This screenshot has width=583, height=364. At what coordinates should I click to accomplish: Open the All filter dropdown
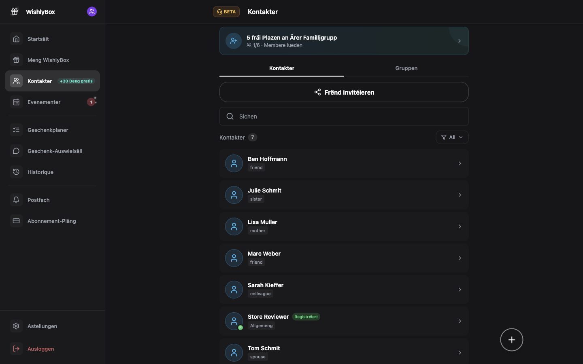pos(452,138)
